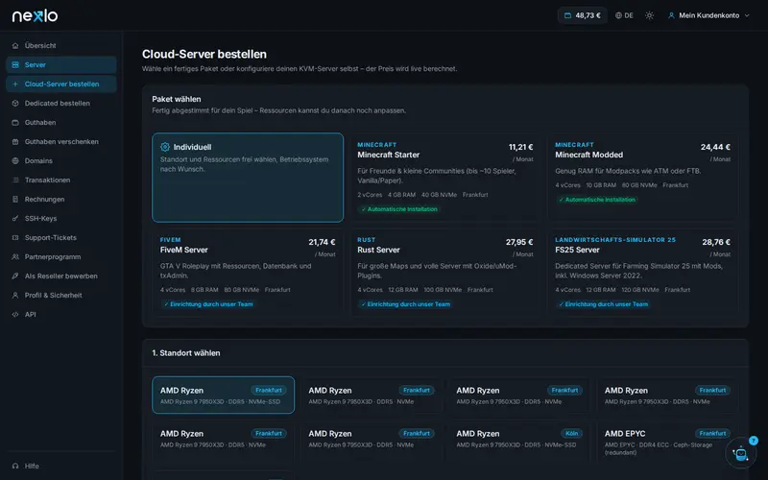The width and height of the screenshot is (768, 480).
Task: Open Rechnungen menu item
Action: [x=61, y=200]
